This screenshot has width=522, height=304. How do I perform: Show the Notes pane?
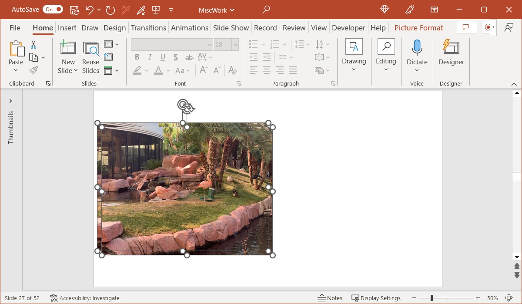331,298
